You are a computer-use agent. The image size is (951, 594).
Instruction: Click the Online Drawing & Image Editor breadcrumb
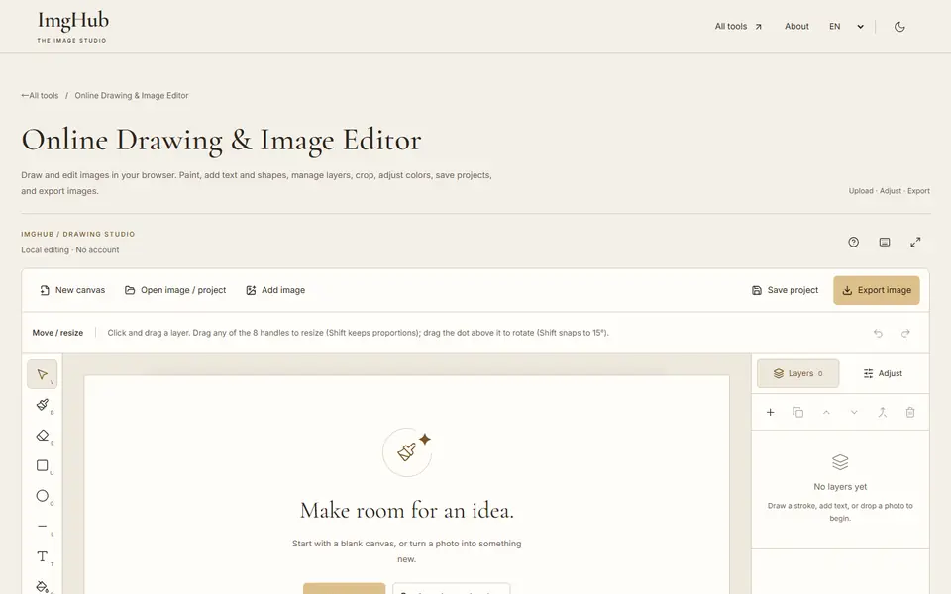tap(132, 96)
